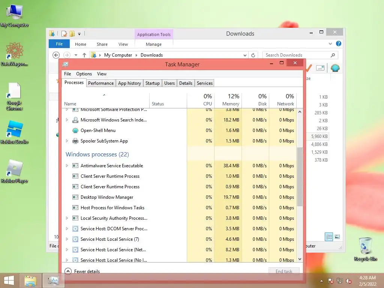Click the Task Manager title bar icon
Image resolution: width=384 pixels, height=288 pixels.
click(x=65, y=64)
